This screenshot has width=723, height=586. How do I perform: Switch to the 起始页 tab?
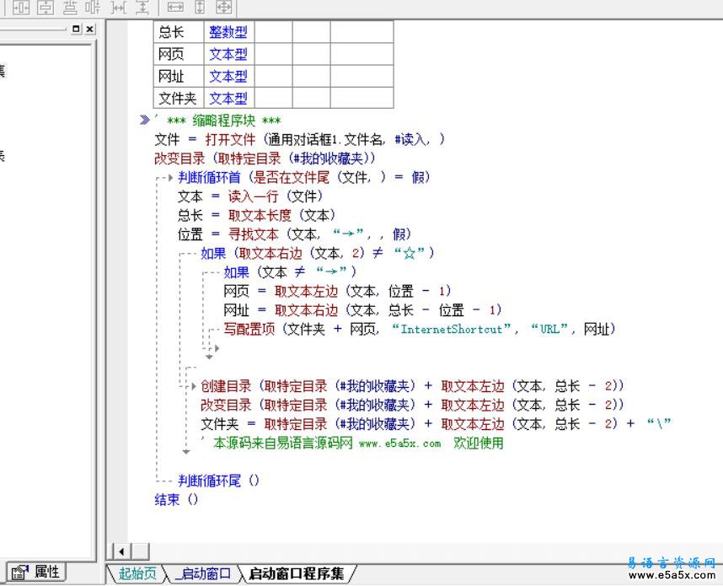(x=137, y=574)
